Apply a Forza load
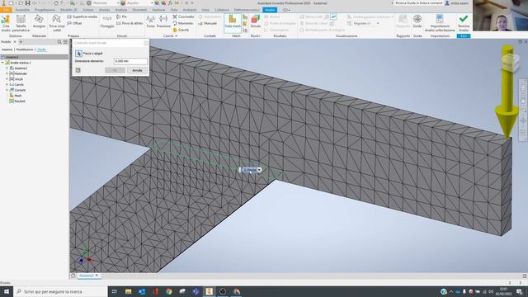 [x=150, y=21]
